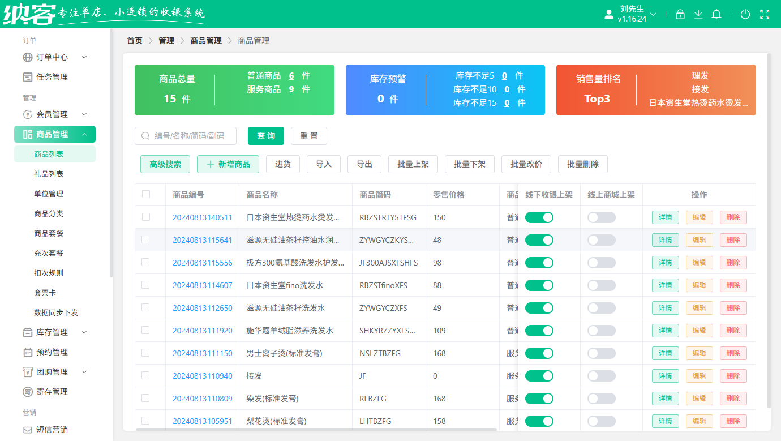This screenshot has height=441, width=781.
Task: Open 任务管理 in the sidebar
Action: coord(52,76)
